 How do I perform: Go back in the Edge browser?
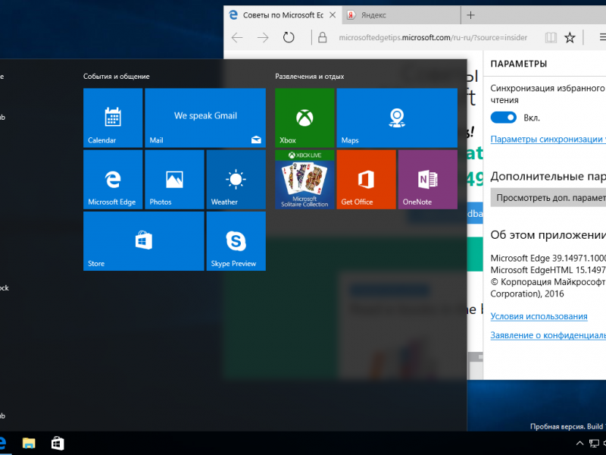237,37
